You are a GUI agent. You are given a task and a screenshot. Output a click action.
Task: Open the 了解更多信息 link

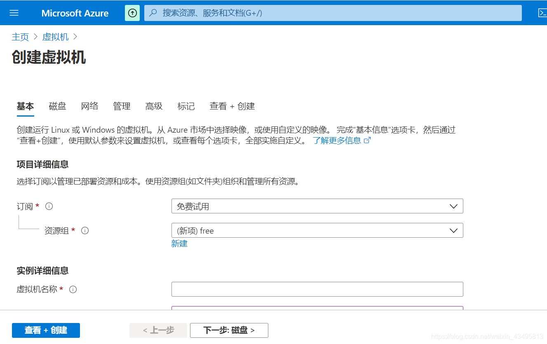pyautogui.click(x=337, y=140)
